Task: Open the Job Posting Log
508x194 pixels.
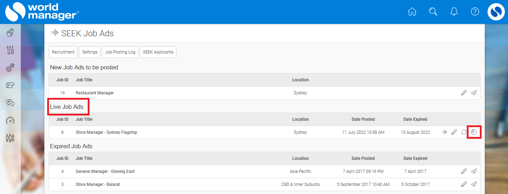Action: [x=120, y=52]
